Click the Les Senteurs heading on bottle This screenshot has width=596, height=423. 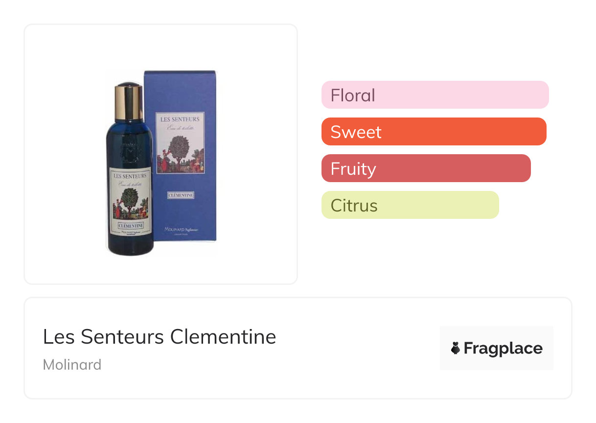130,175
